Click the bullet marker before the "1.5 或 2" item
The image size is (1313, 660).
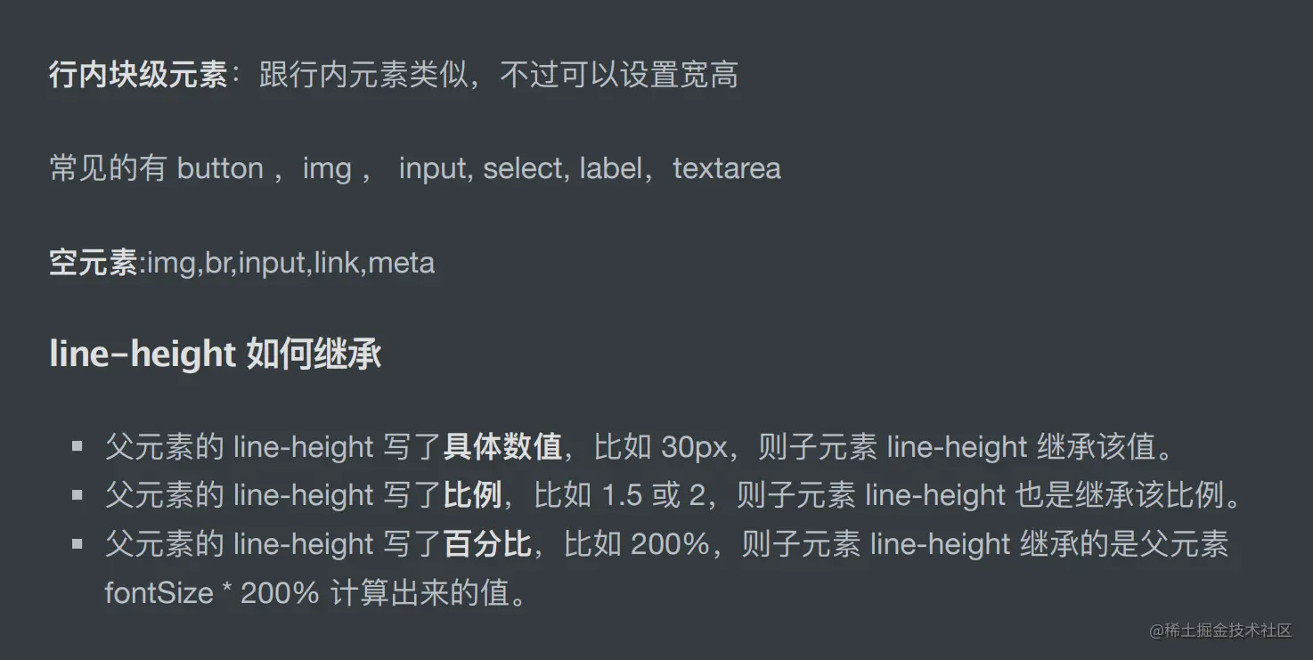pyautogui.click(x=77, y=495)
